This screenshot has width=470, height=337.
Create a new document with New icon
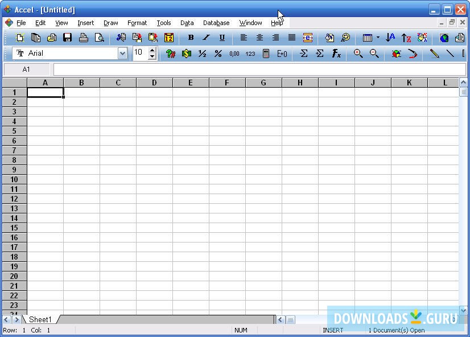click(x=20, y=38)
